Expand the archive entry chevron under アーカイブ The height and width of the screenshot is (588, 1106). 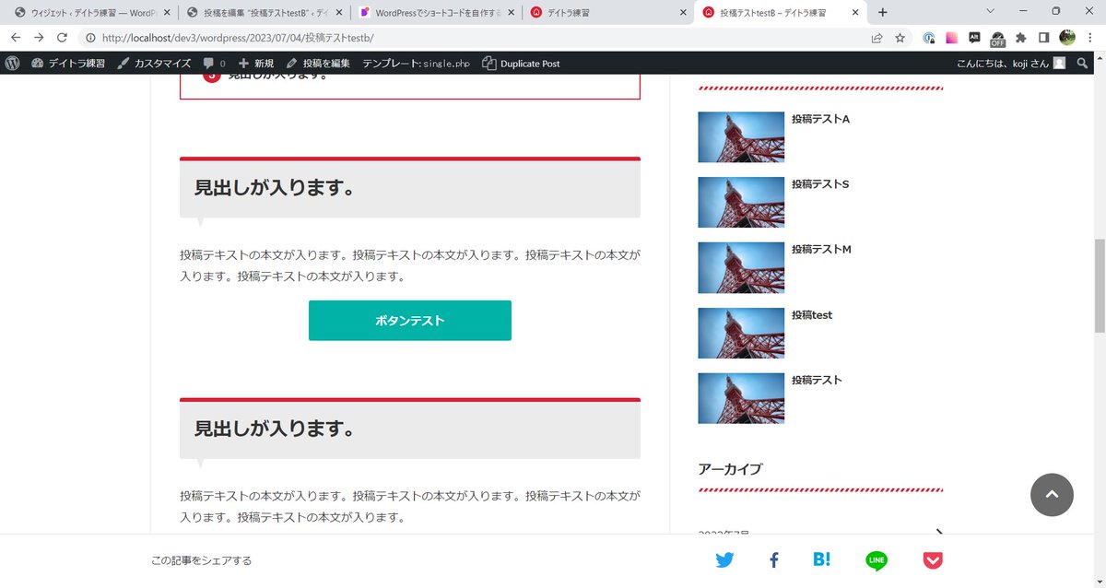point(939,532)
